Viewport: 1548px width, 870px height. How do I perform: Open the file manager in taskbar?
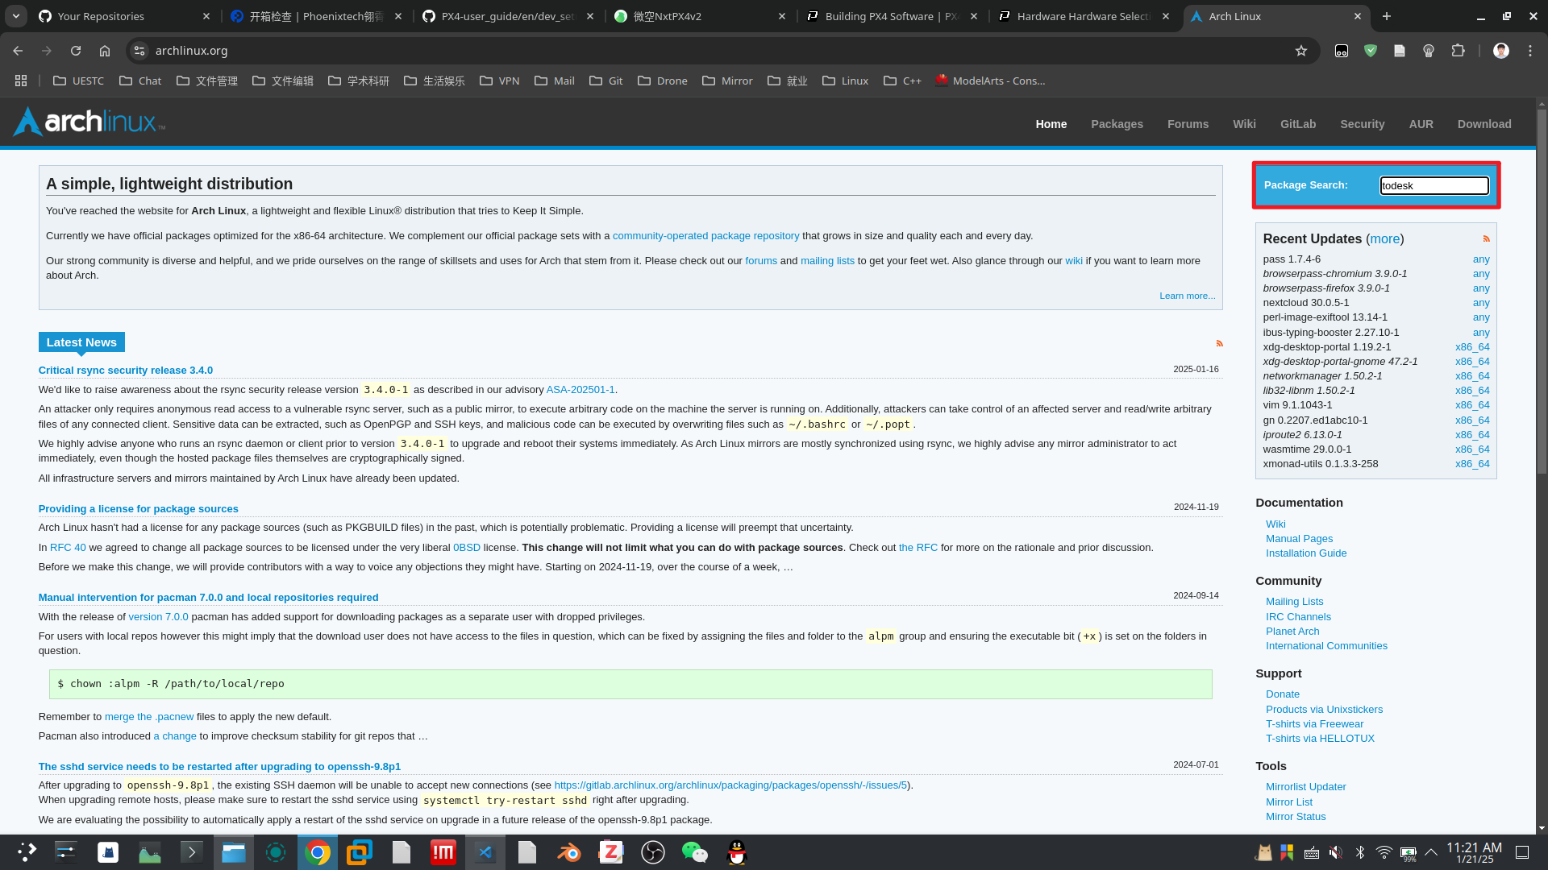tap(234, 852)
